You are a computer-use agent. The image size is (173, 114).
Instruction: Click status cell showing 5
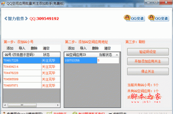[x=108, y=60]
